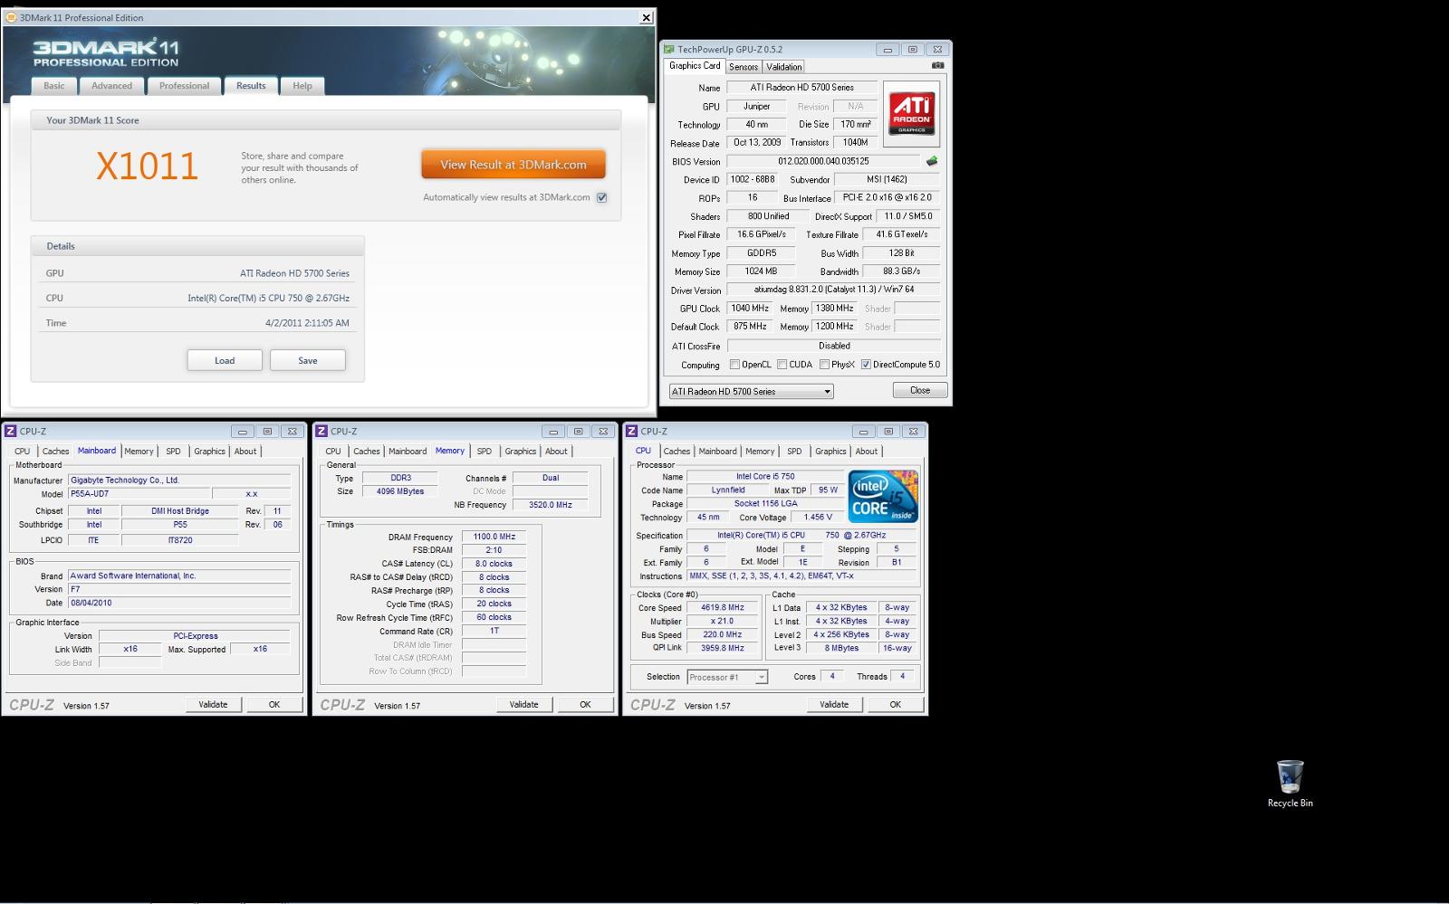Image resolution: width=1449 pixels, height=904 pixels.
Task: Close the CPU-Z Memory window
Action: pos(602,432)
